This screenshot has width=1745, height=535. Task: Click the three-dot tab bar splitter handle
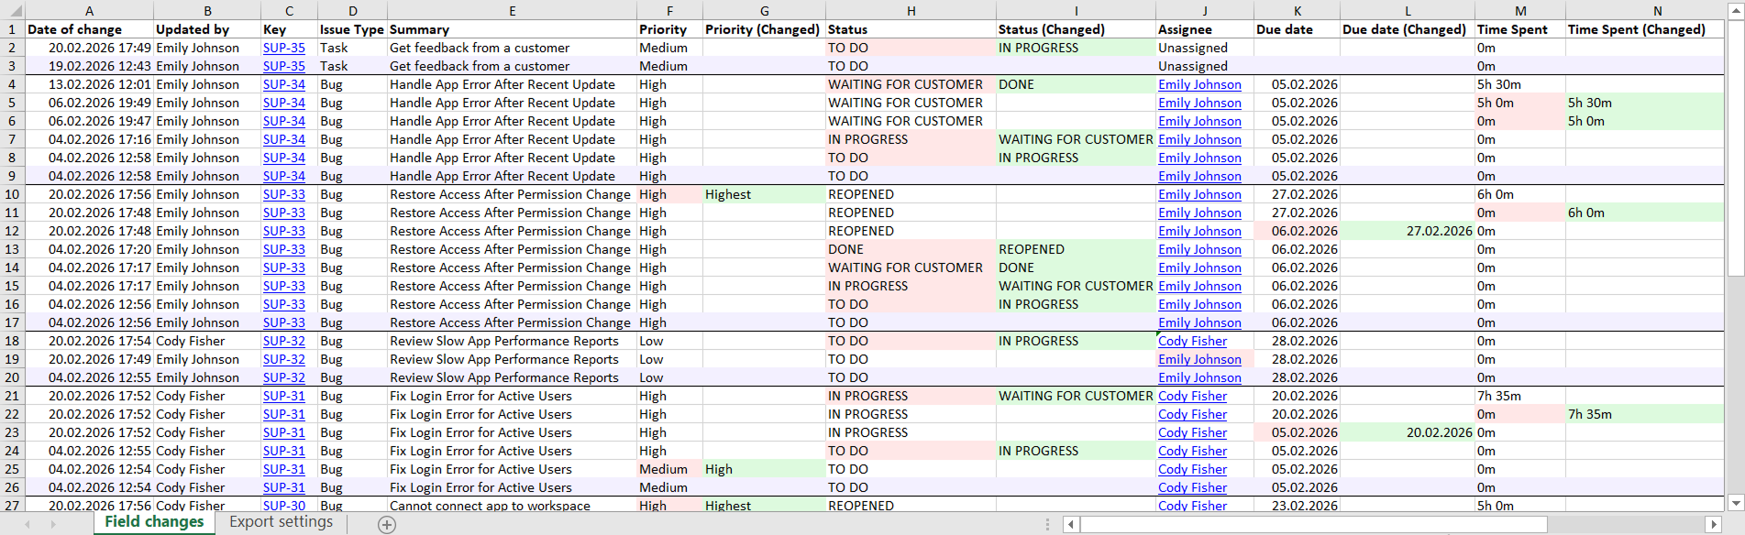coord(1047,524)
